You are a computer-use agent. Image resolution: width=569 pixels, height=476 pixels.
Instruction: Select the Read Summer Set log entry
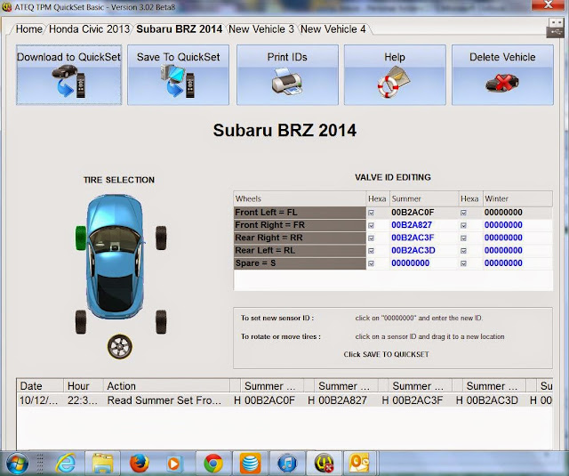pyautogui.click(x=284, y=400)
